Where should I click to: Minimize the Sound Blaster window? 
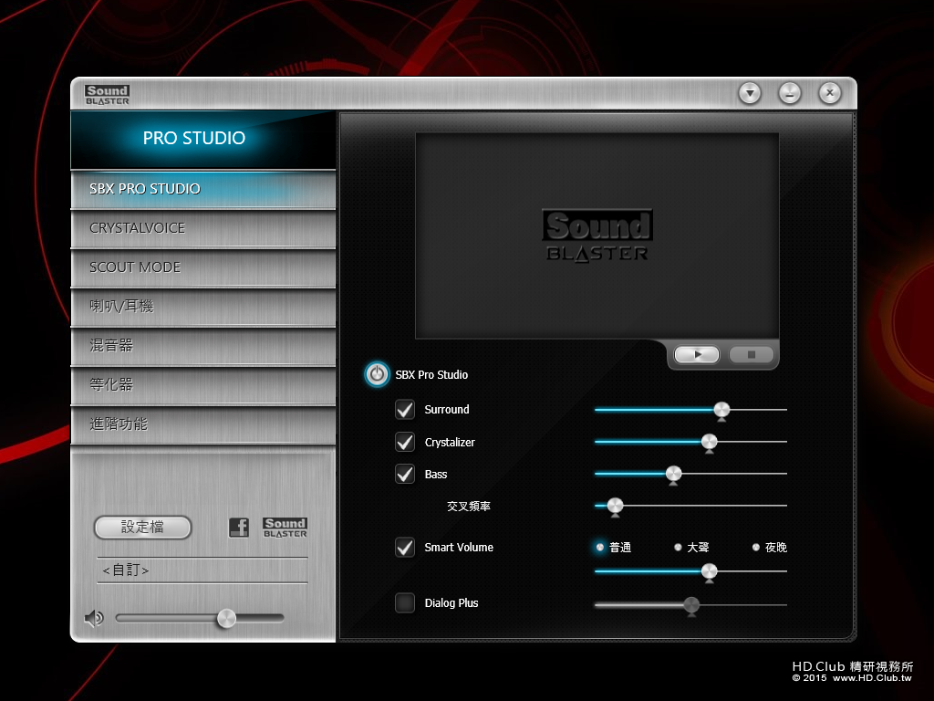tap(790, 93)
